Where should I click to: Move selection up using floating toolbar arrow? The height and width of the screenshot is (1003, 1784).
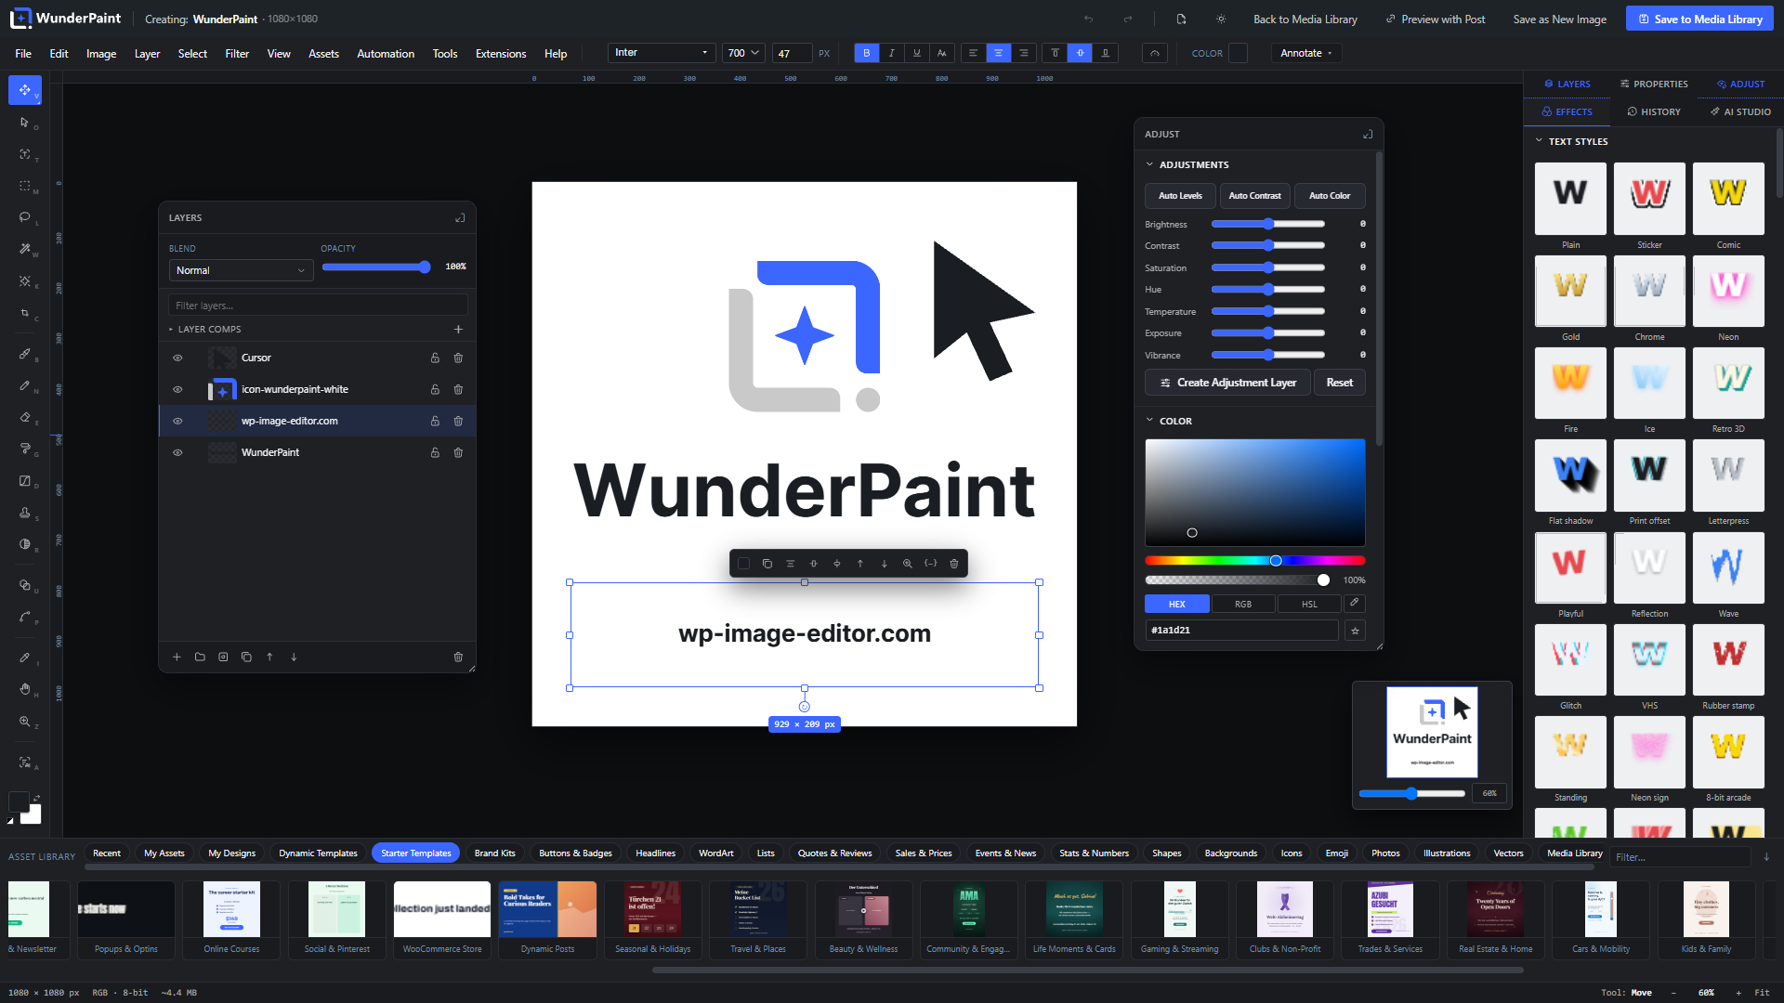point(860,564)
